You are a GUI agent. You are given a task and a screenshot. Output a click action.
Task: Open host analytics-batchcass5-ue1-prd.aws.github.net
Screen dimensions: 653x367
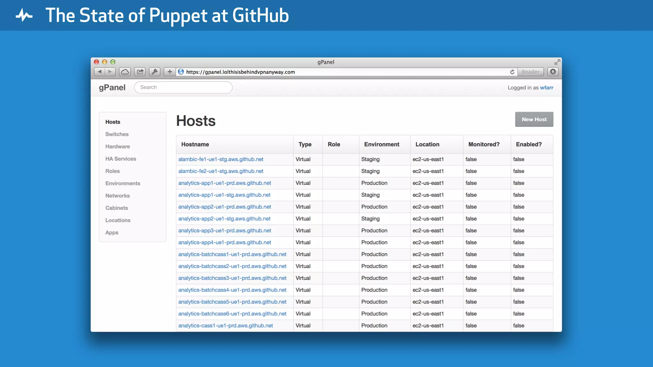tap(232, 302)
